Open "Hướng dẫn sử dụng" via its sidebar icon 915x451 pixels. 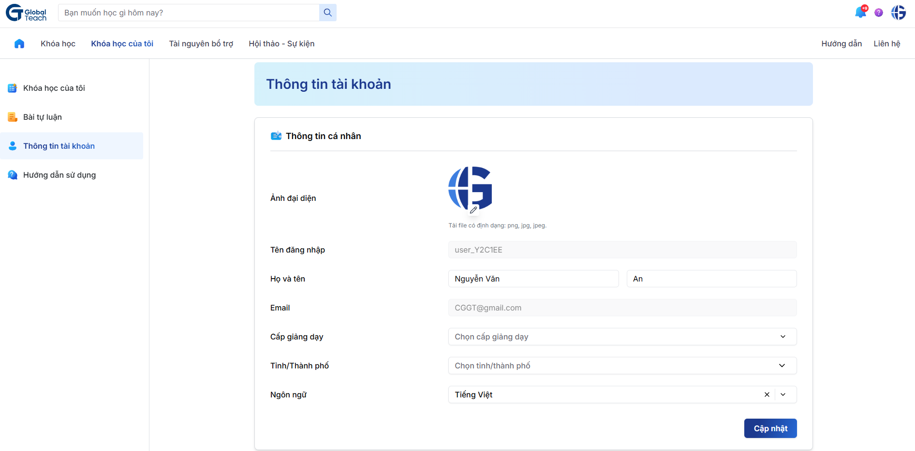[12, 175]
